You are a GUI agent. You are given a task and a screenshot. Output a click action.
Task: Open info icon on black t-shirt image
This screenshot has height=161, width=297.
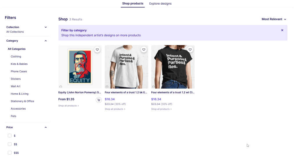coord(153,87)
